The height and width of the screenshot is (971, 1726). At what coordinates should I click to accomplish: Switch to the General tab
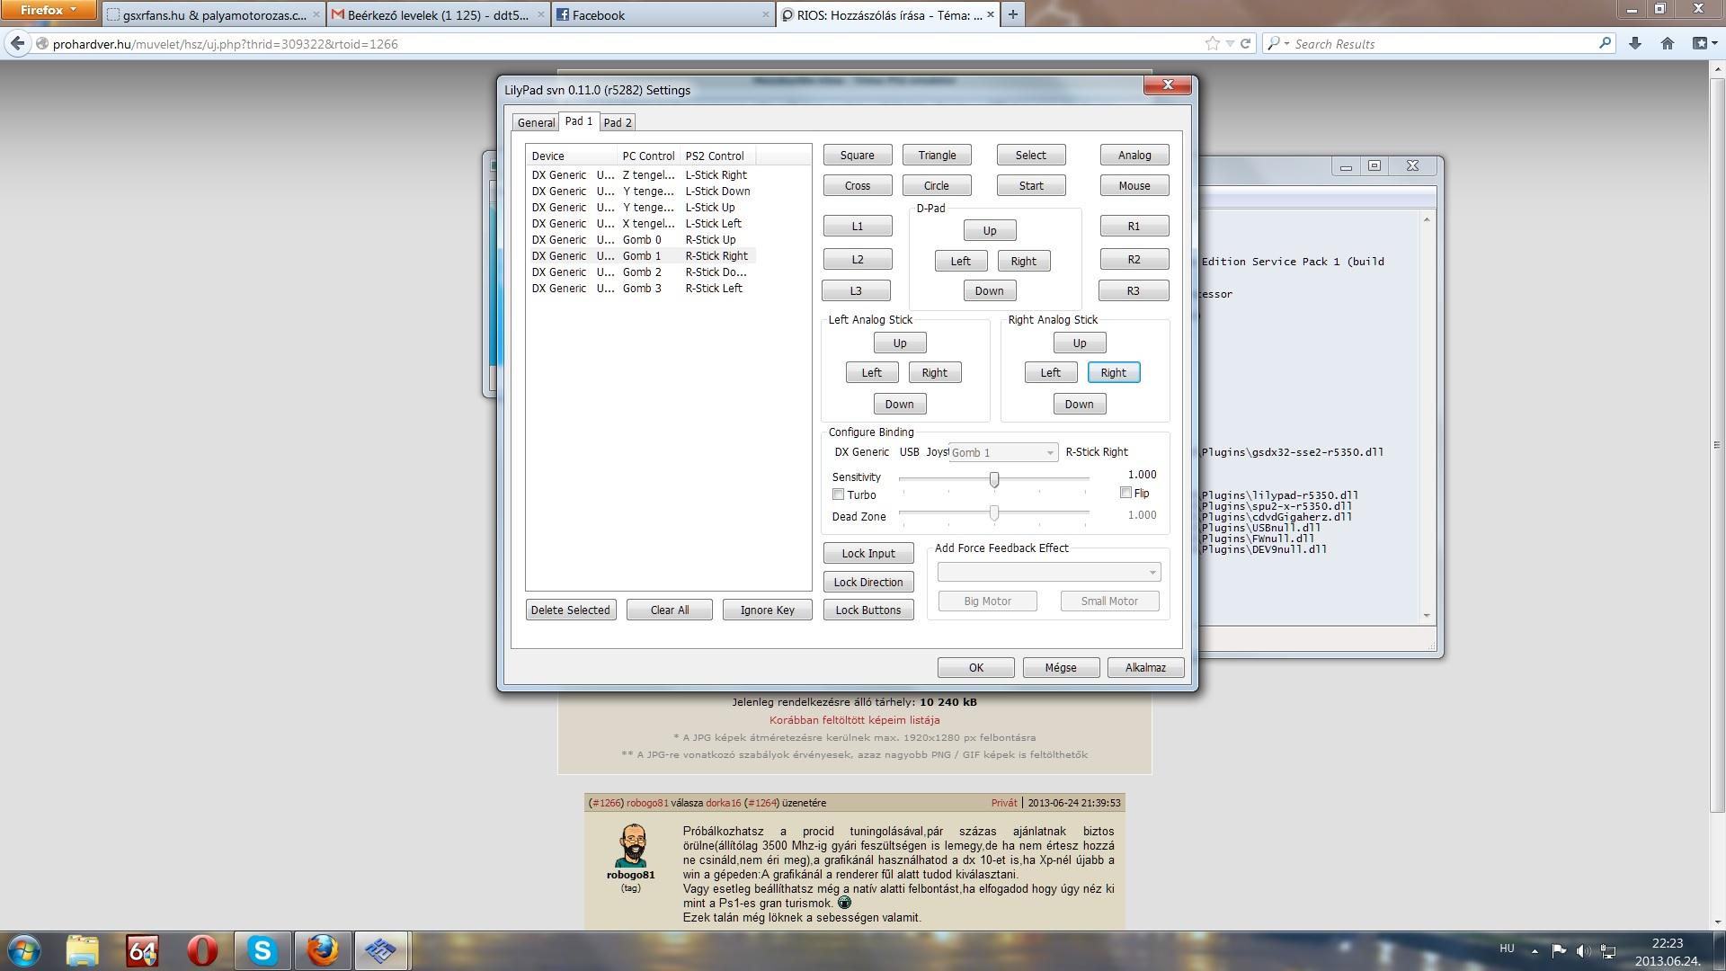tap(536, 122)
